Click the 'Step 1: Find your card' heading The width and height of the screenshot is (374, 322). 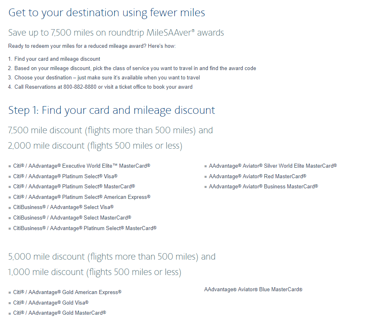point(111,110)
